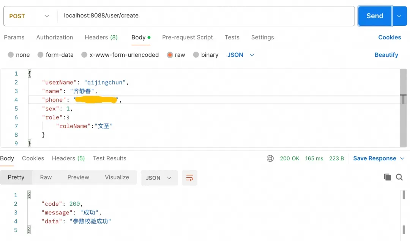This screenshot has height=241, width=410.
Task: Open the request Headers (8) tab
Action: point(101,38)
